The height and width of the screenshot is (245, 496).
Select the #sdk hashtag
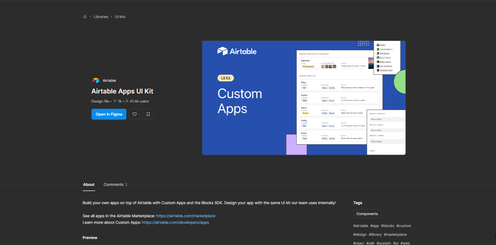click(370, 243)
